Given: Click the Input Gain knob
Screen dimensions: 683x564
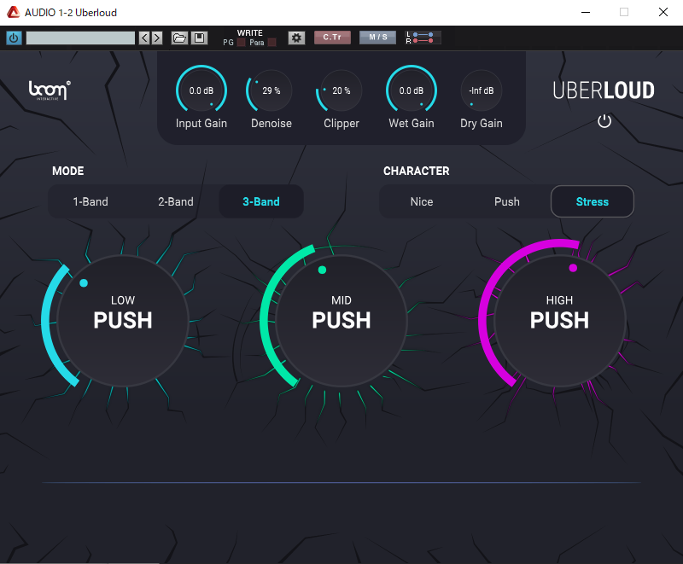Looking at the screenshot, I should 201,90.
